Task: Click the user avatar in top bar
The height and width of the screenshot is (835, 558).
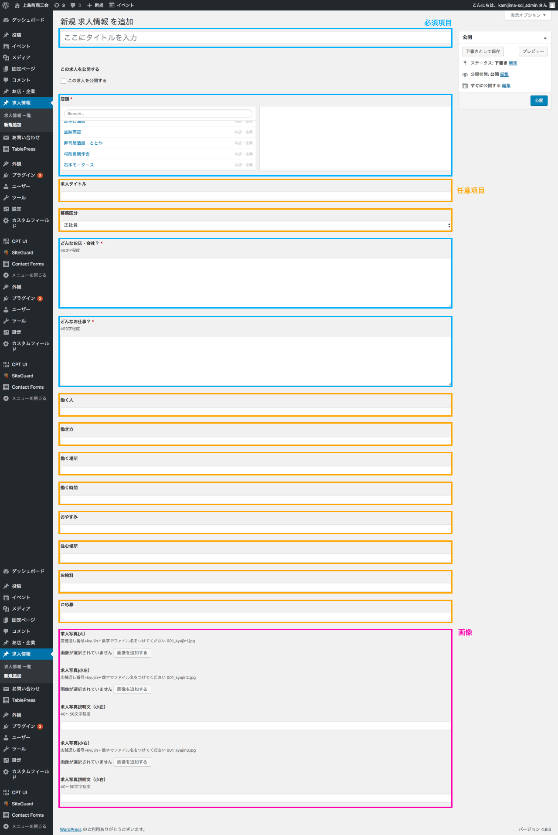Action: tap(552, 5)
